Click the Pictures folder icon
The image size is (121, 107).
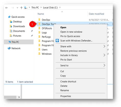[x=11, y=36]
